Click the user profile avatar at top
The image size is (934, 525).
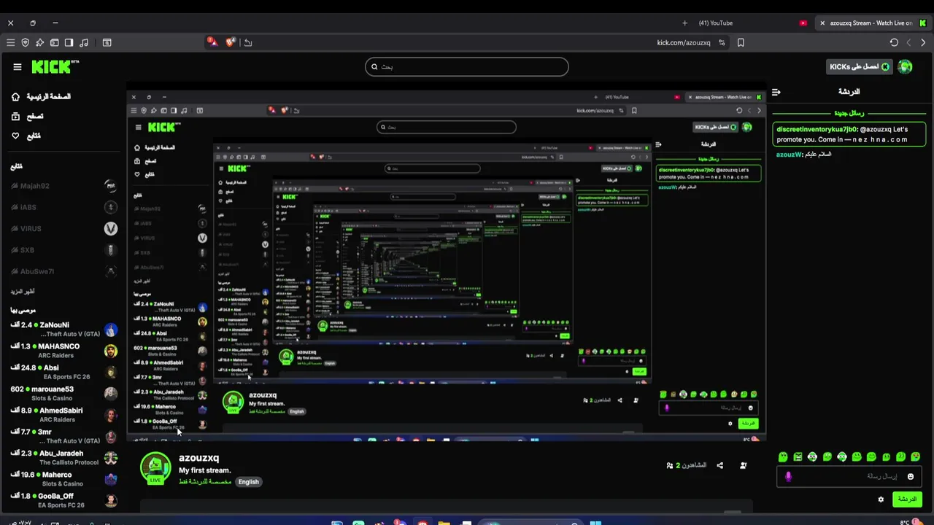[906, 66]
